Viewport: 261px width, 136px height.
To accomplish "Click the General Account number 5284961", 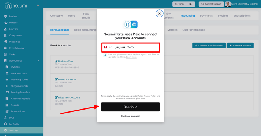I will coord(59,86).
